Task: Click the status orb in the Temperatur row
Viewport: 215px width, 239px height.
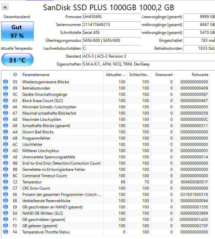Action: pos(6,182)
